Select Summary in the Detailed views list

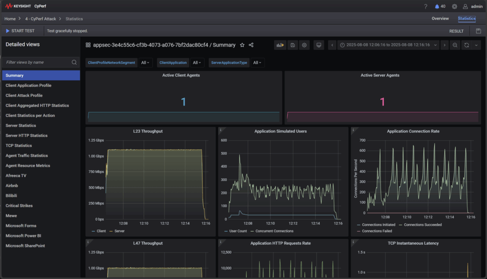[41, 76]
